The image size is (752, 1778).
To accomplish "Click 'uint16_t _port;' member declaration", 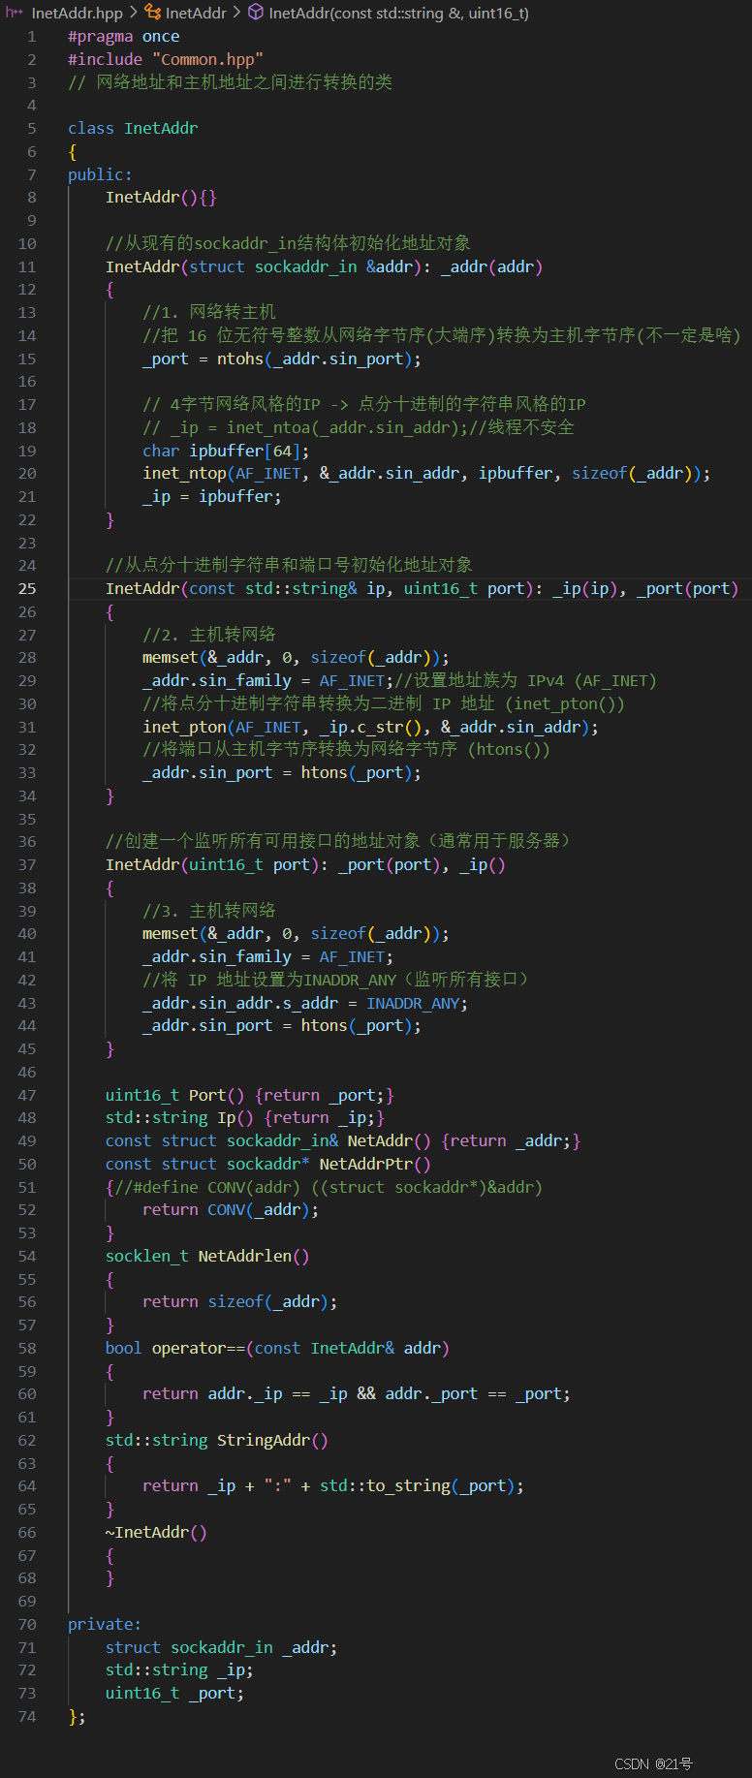I will click(x=175, y=1693).
